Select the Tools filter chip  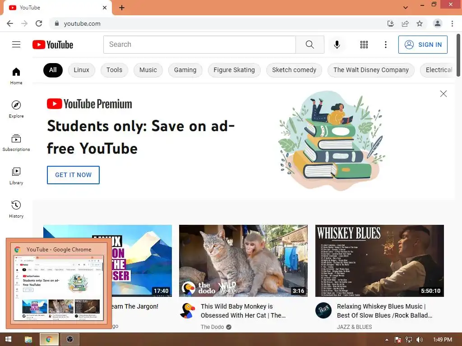click(114, 70)
